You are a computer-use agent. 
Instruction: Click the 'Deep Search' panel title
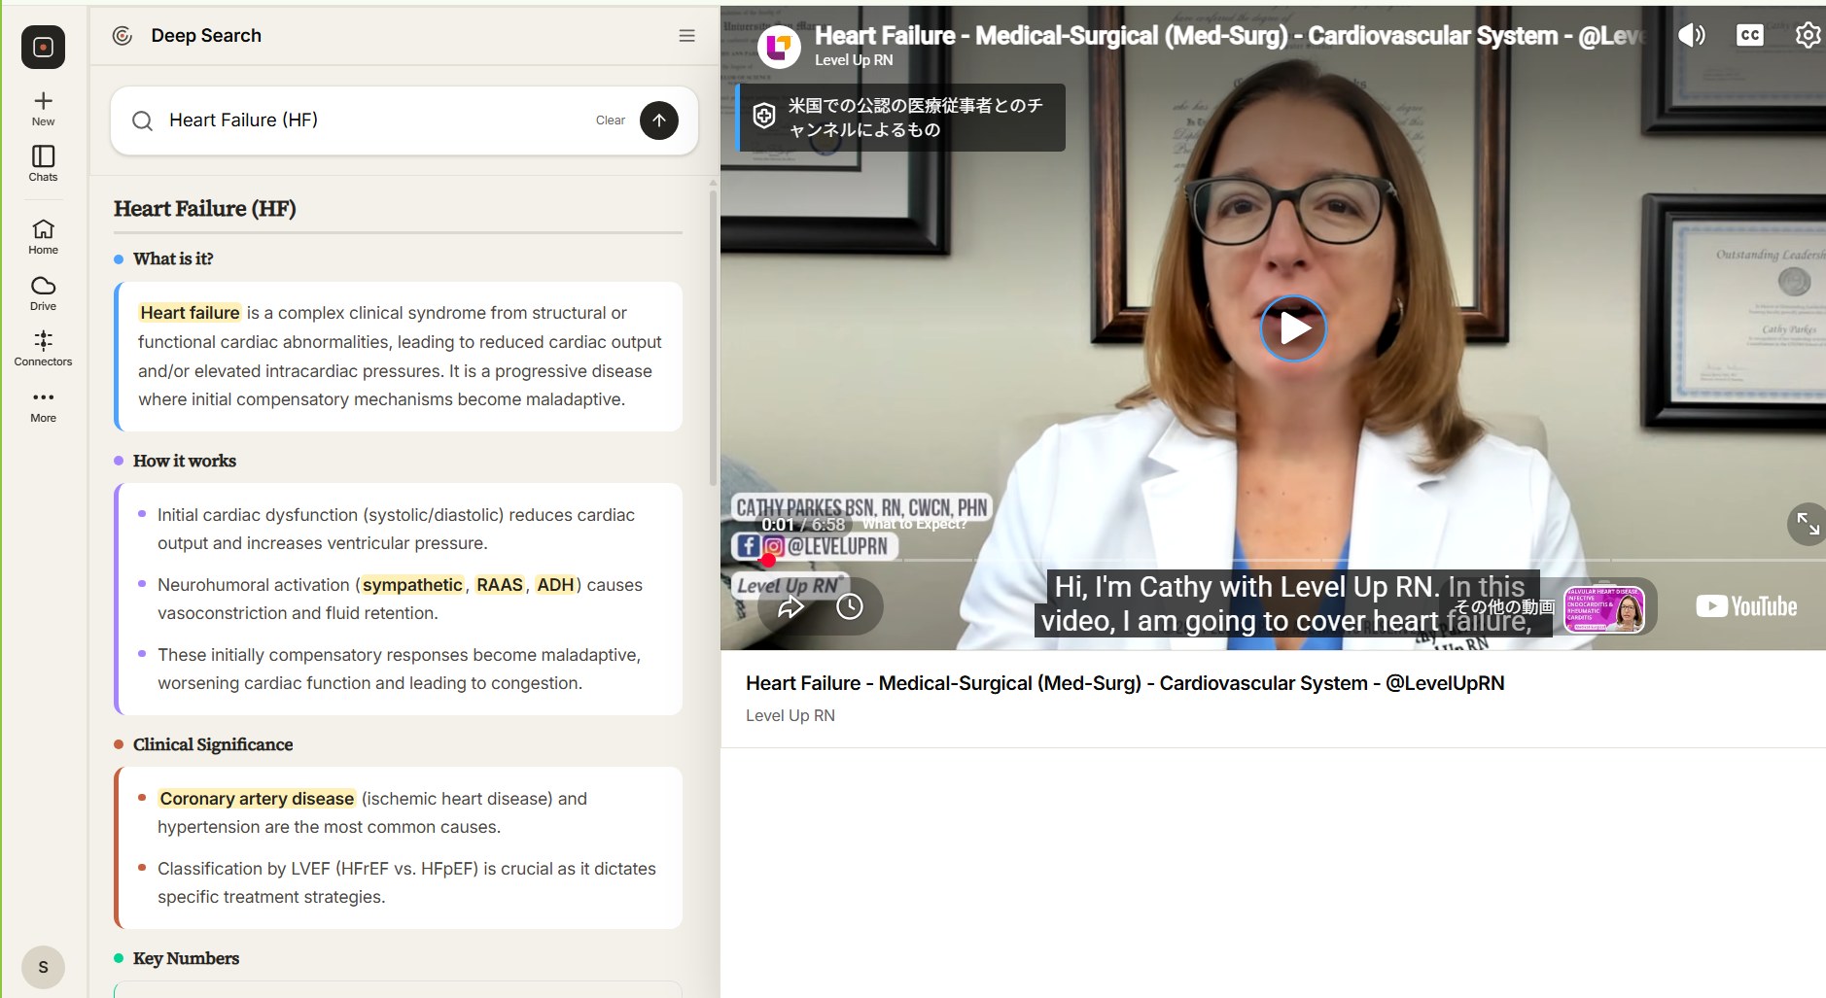(206, 36)
